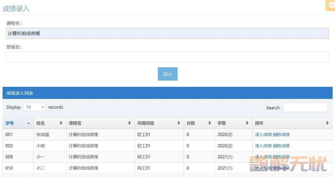The height and width of the screenshot is (177, 335).
Task: Click 删除成绩 for student 009
Action: coord(281,157)
